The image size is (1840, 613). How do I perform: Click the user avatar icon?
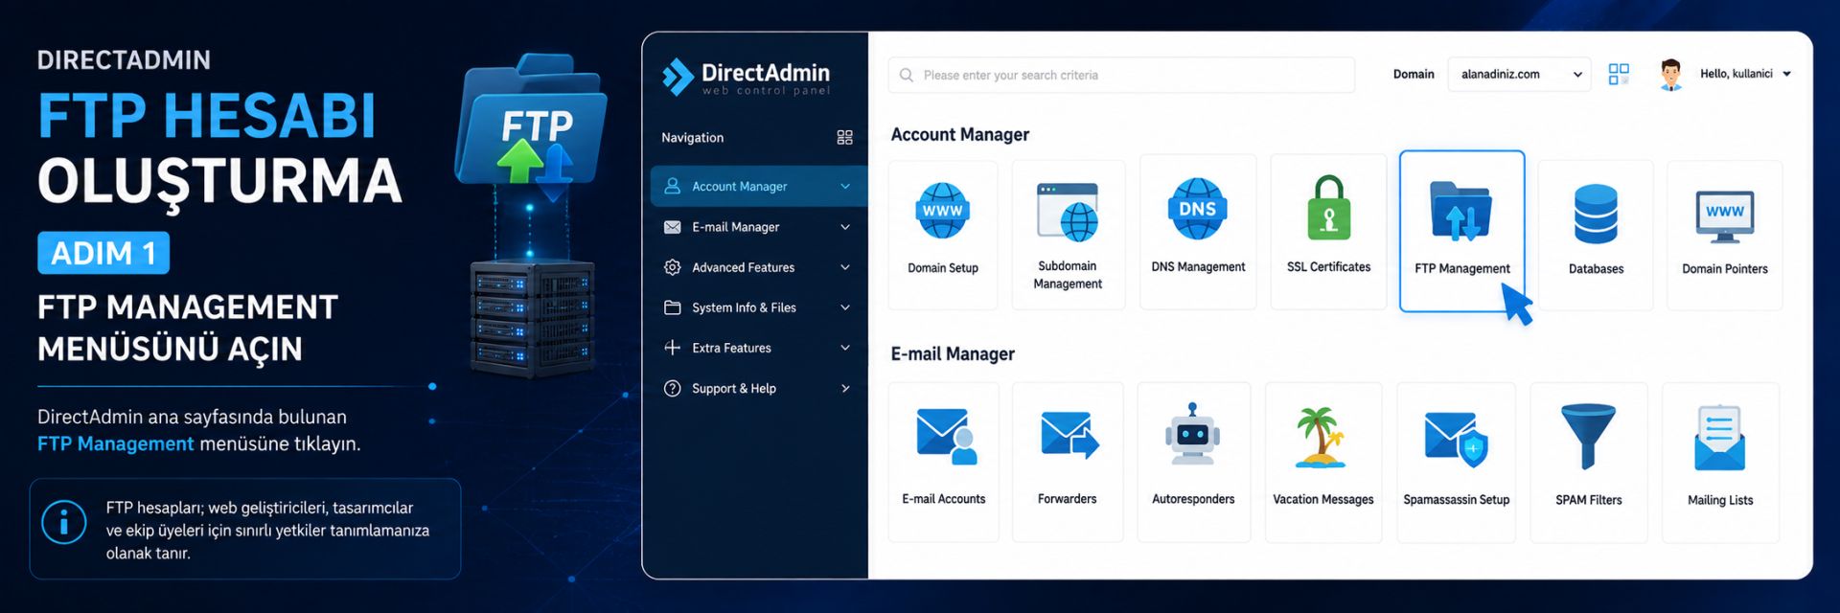1670,75
